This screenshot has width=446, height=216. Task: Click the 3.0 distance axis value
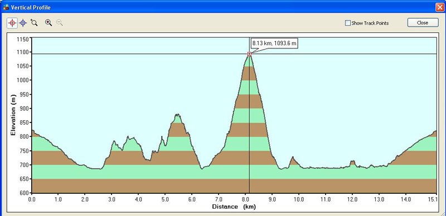point(112,199)
